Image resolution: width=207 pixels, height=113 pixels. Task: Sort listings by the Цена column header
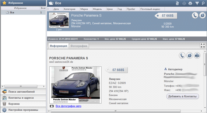[x=110, y=9]
